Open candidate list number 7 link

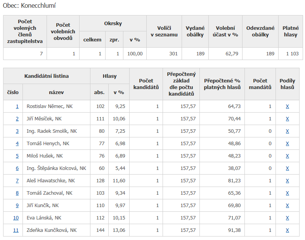click(x=17, y=181)
